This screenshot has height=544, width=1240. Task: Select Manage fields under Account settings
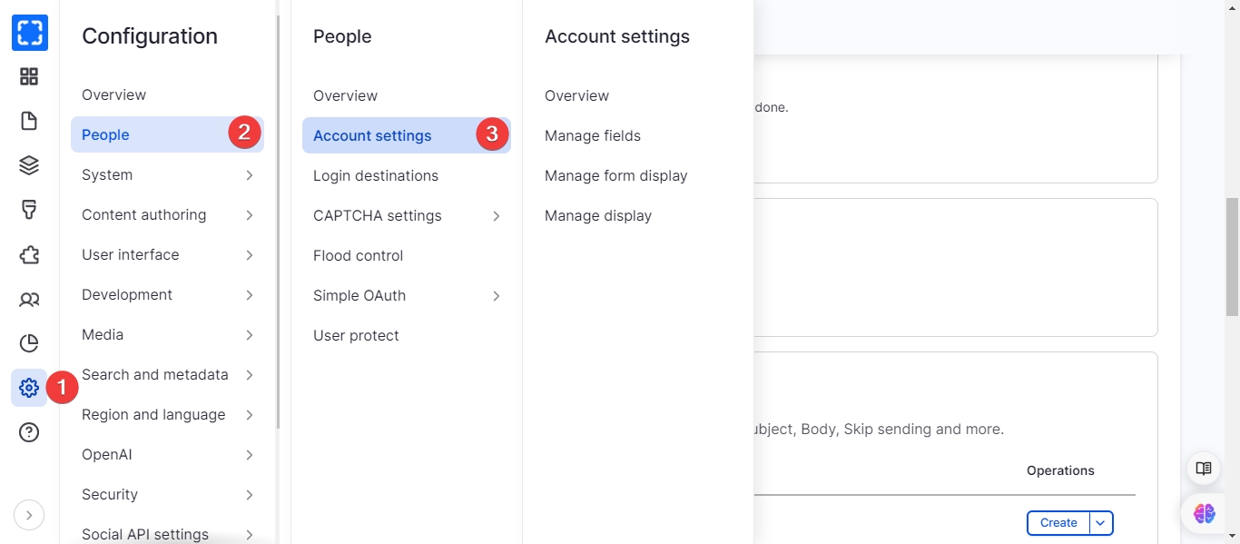(x=593, y=136)
